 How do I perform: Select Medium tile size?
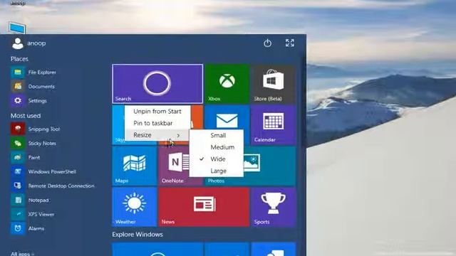tap(217, 147)
